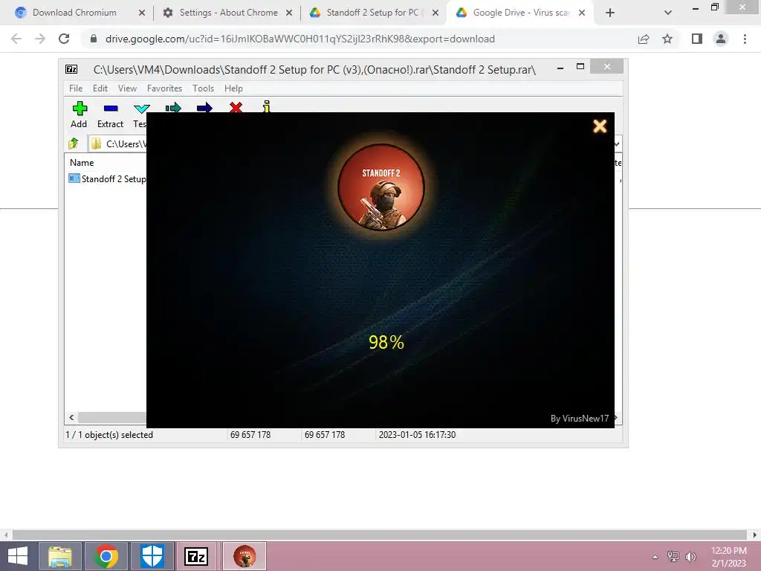Open Chrome three-dot menu

(745, 39)
